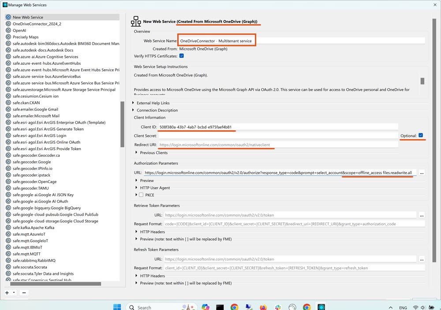Click the icon beside safe.rabbitmq.RabbitMQ
Screen dimensions: 441x310
pos(8,260)
